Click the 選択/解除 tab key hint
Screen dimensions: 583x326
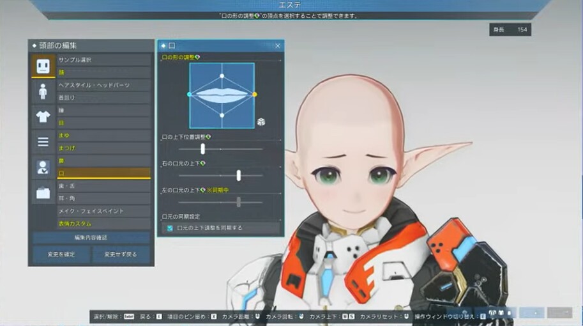129,316
